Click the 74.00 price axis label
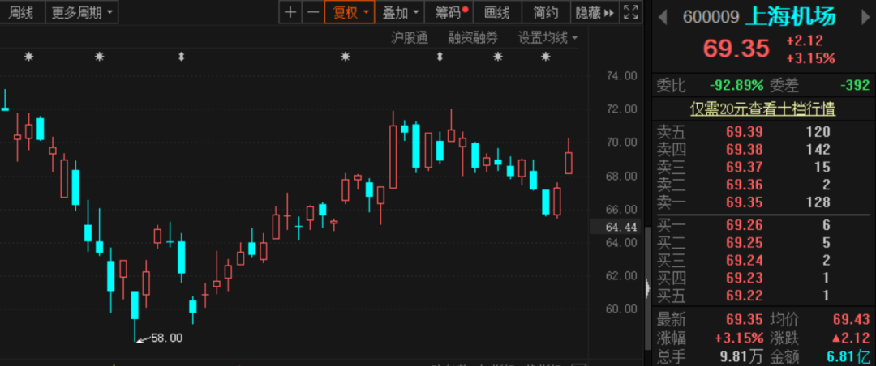 click(x=621, y=75)
